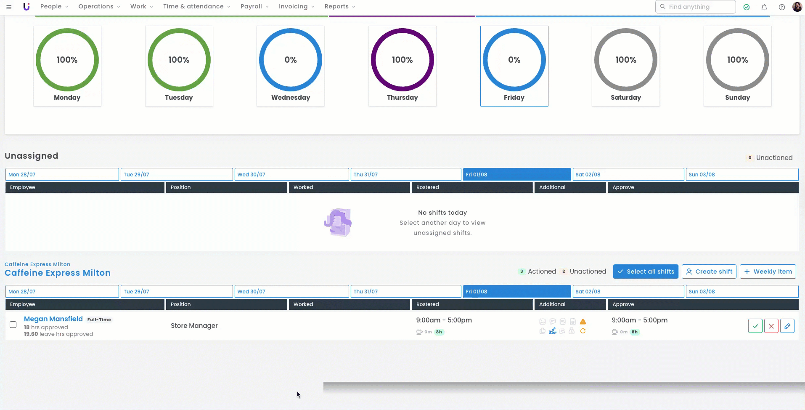The width and height of the screenshot is (805, 410).
Task: Click the orange warning triangle icon
Action: point(583,322)
